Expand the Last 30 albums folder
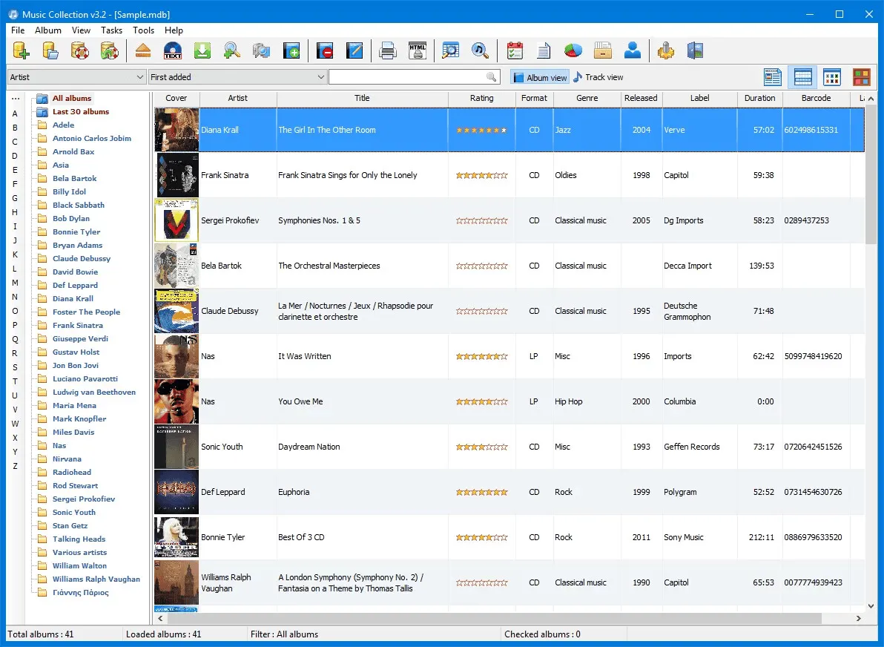This screenshot has width=884, height=647. click(x=79, y=111)
